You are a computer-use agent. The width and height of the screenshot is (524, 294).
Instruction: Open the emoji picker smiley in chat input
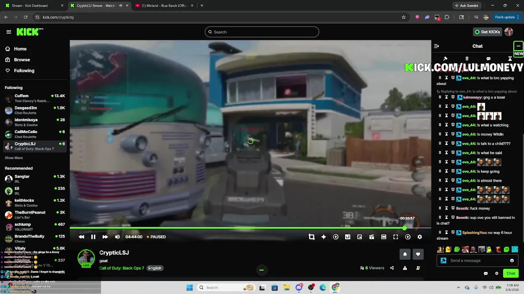[512, 261]
